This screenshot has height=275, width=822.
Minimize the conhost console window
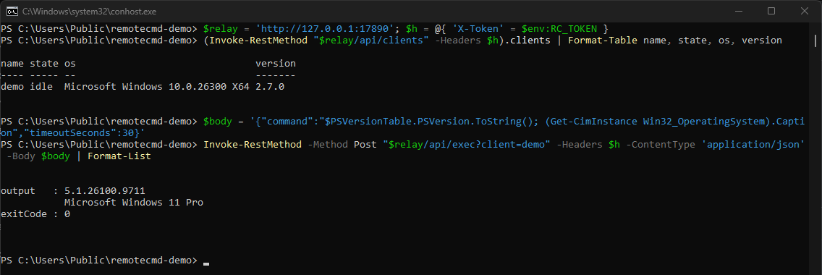[739, 11]
